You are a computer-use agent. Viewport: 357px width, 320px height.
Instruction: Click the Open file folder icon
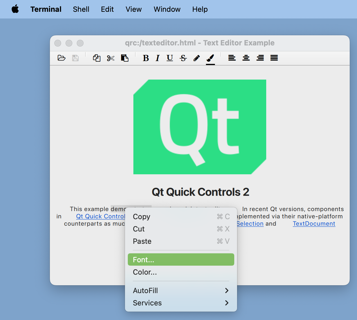61,58
